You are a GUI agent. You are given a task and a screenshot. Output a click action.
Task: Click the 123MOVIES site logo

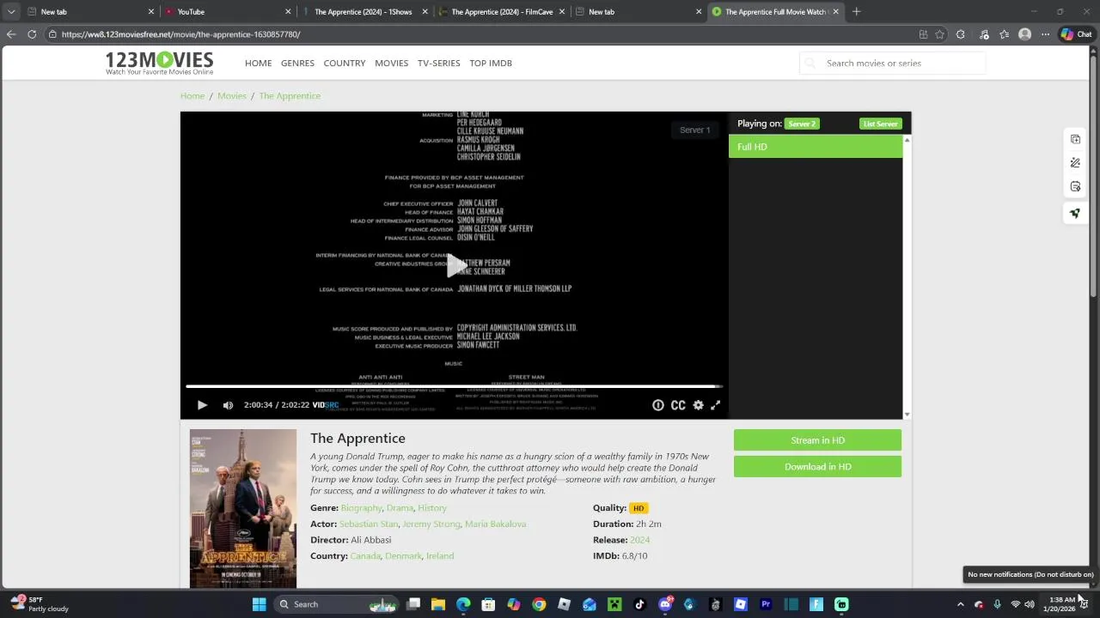pyautogui.click(x=159, y=63)
